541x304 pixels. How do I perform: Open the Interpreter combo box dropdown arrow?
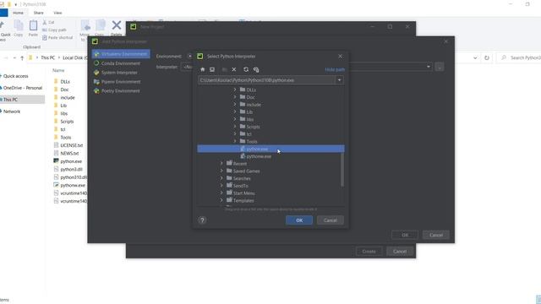point(429,67)
